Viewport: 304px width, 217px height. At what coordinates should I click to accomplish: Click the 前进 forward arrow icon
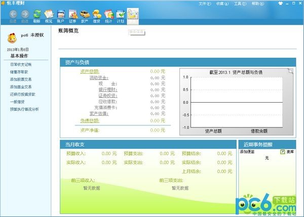tap(25, 14)
